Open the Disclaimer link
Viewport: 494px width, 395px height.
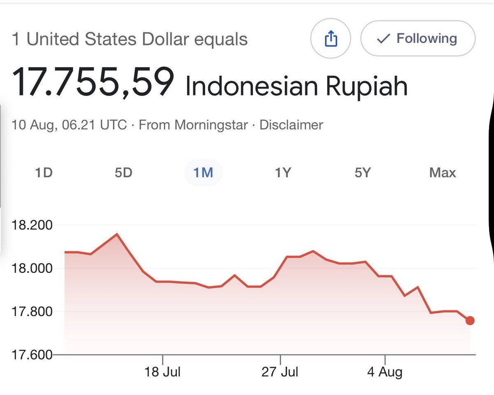(291, 125)
